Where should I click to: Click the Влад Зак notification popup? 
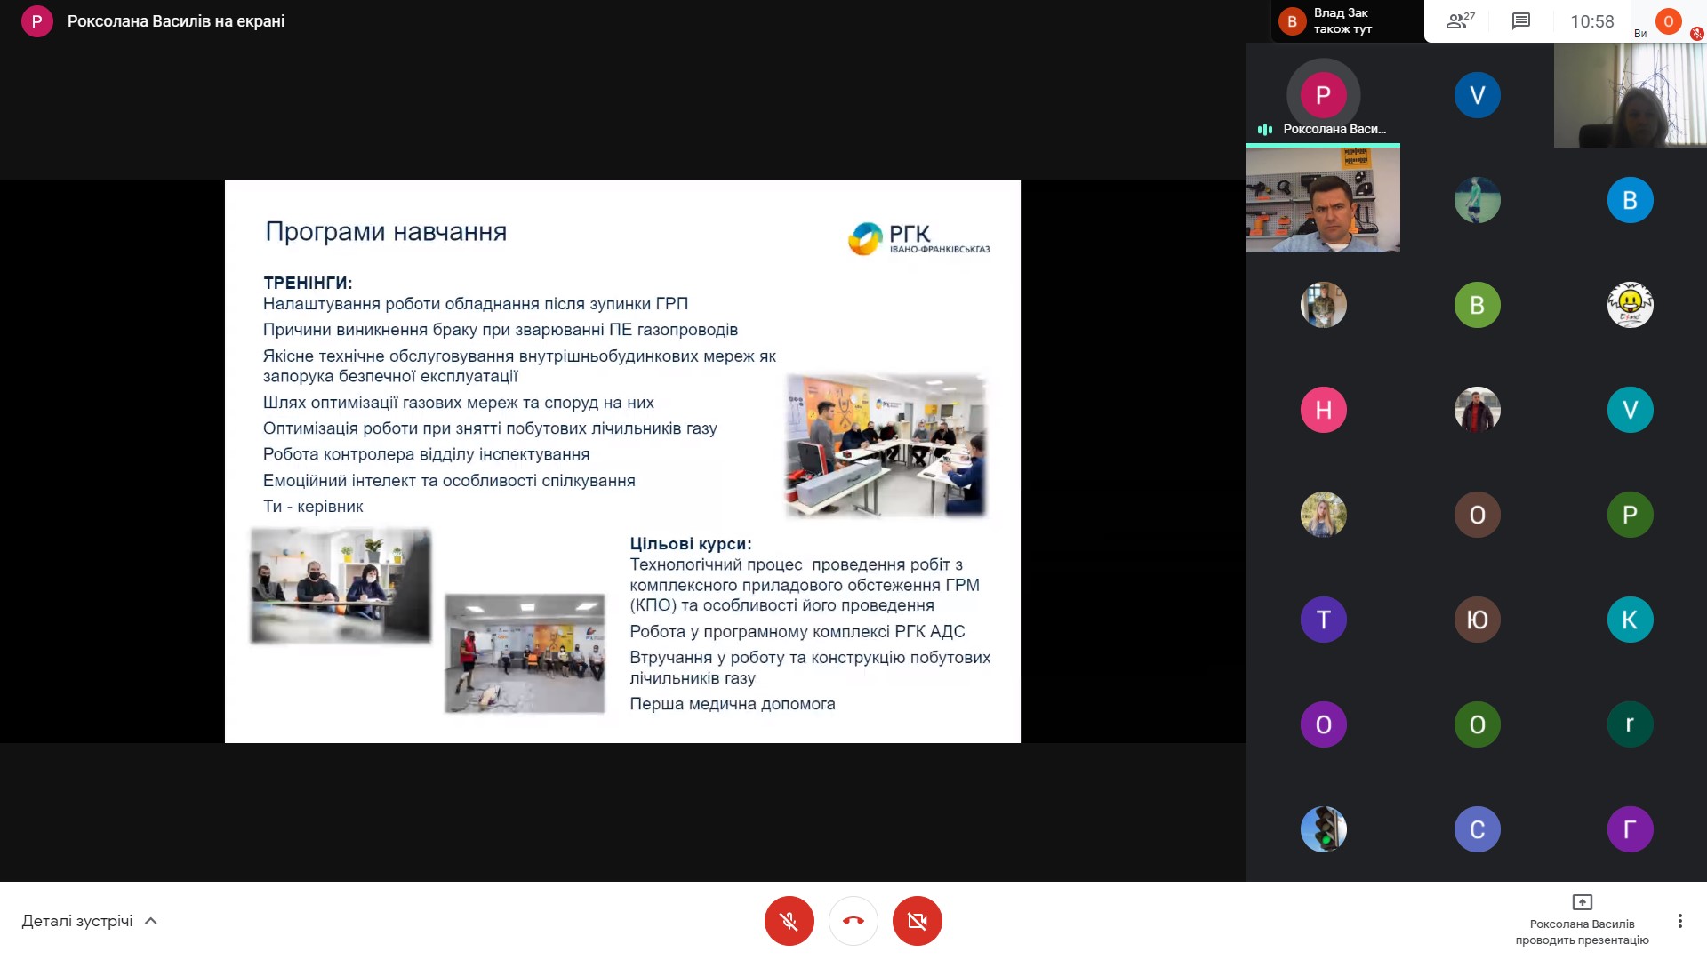pos(1347,21)
